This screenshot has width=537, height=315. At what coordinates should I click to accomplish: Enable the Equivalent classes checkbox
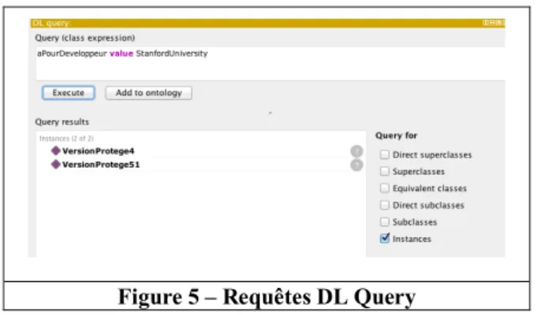(x=385, y=188)
